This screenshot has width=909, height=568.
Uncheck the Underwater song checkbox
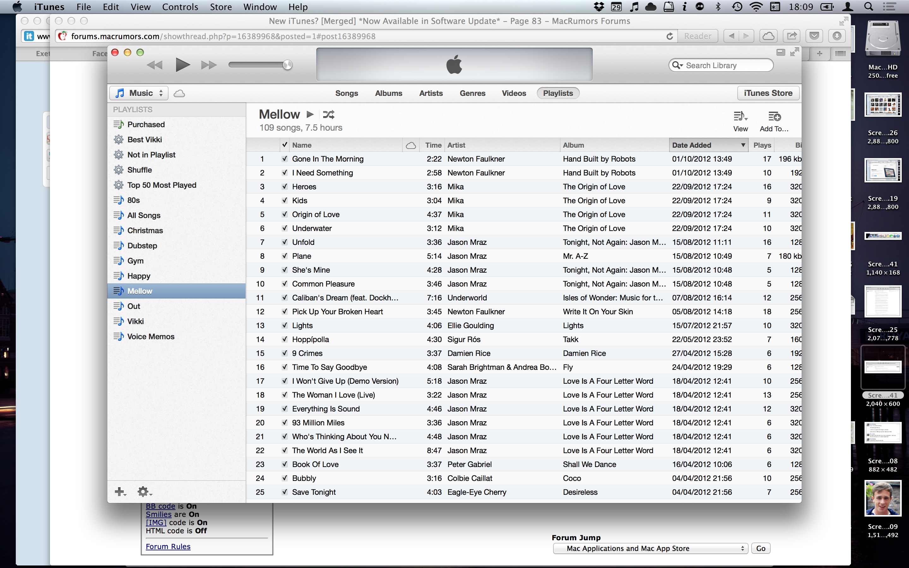[x=285, y=228]
